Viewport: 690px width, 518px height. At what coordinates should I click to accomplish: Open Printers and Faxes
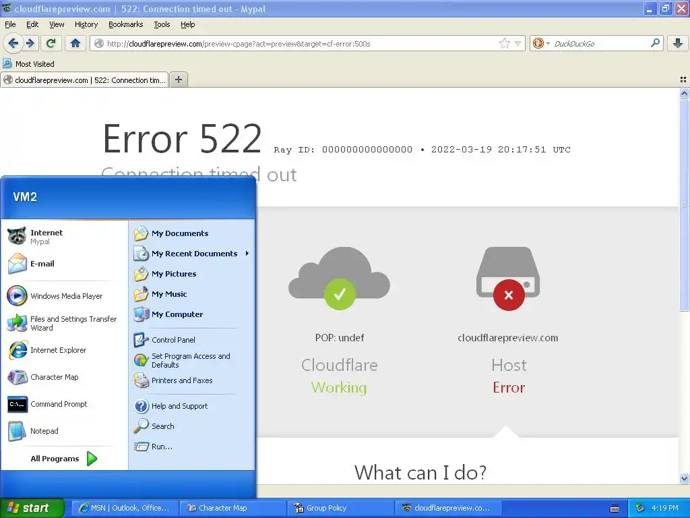[192, 380]
